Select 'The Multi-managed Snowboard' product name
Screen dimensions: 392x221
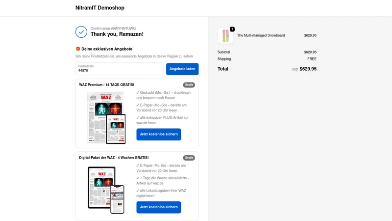pyautogui.click(x=261, y=35)
